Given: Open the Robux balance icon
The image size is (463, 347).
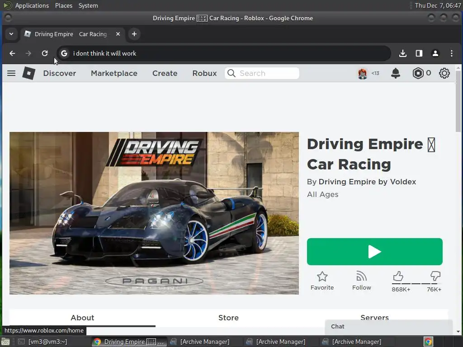Looking at the screenshot, I should (x=418, y=73).
